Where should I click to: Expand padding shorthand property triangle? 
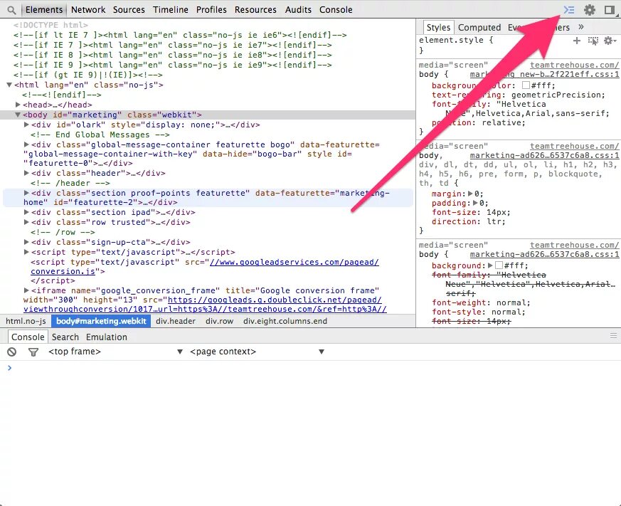(475, 204)
